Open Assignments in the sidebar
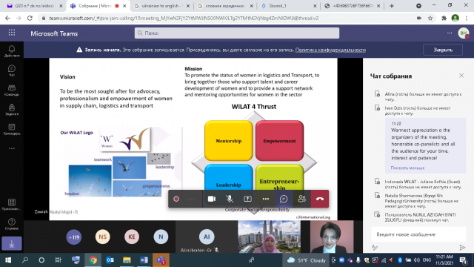The height and width of the screenshot is (267, 474). (12, 110)
